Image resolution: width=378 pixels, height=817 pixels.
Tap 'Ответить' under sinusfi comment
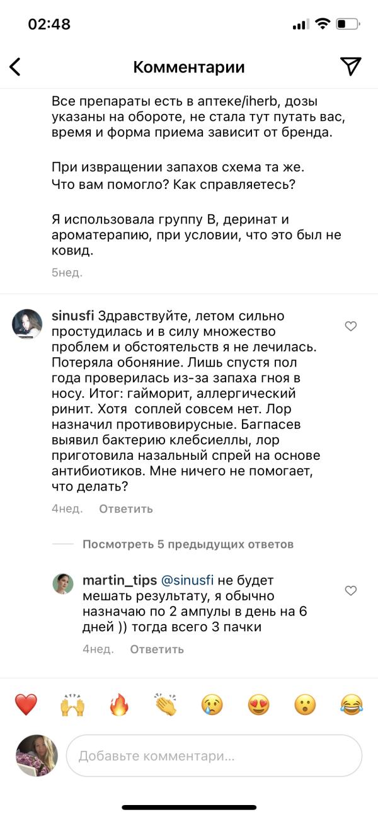(x=126, y=509)
